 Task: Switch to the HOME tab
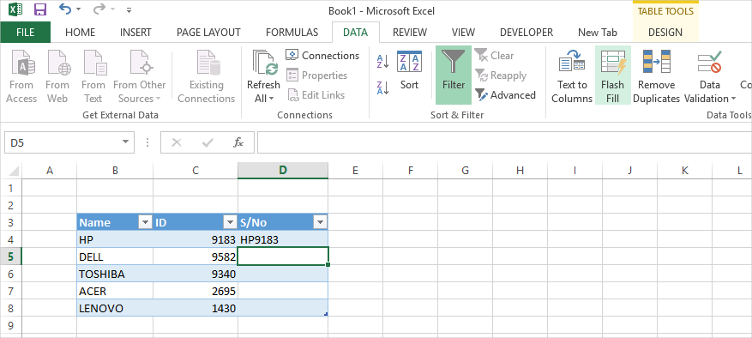tap(80, 32)
